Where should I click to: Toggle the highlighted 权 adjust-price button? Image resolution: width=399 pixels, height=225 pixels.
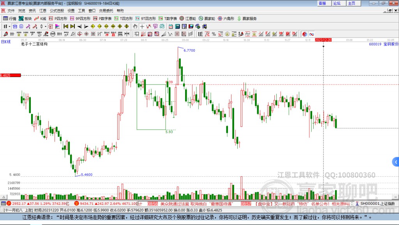[x=51, y=26]
